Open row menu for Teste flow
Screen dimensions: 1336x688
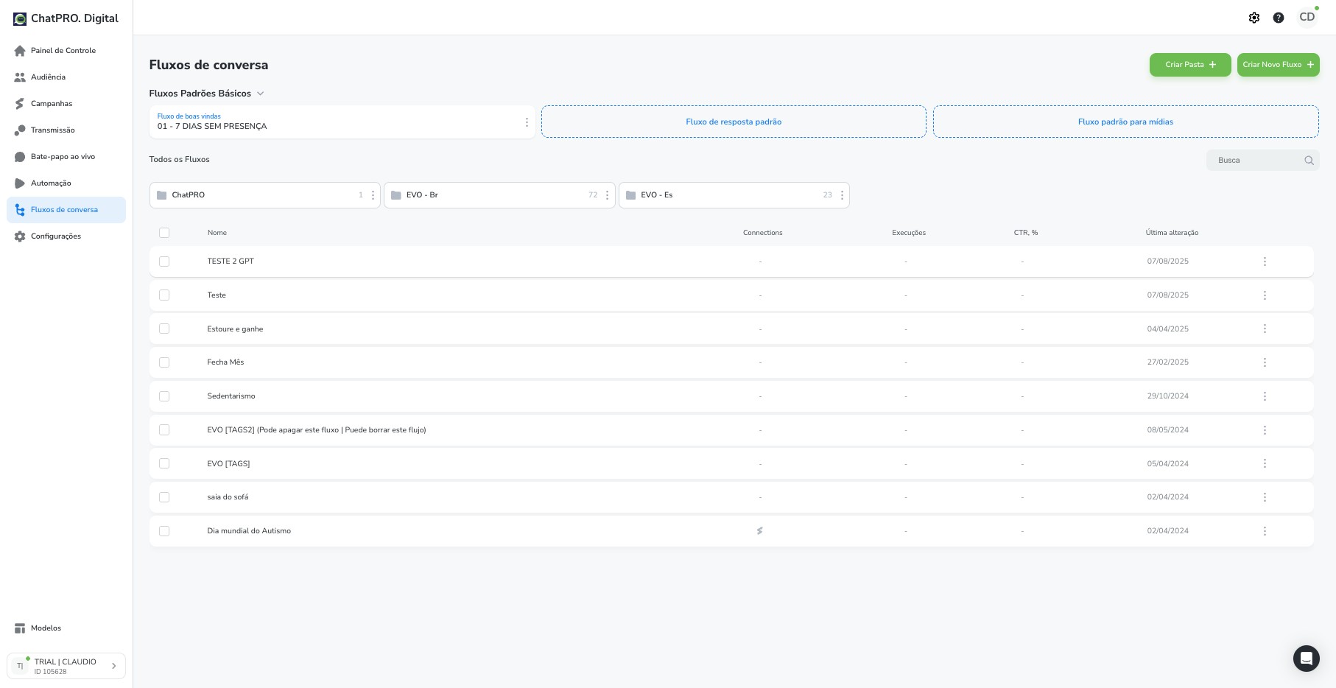(x=1265, y=295)
